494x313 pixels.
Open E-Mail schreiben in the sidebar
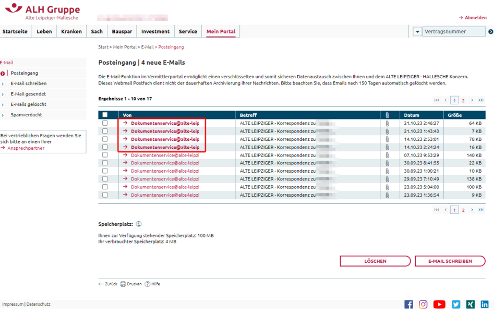[29, 83]
